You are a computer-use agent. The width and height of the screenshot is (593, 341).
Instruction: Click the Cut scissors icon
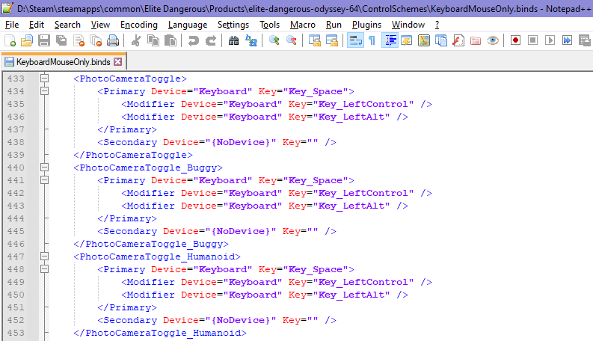pyautogui.click(x=136, y=40)
